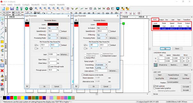Tick speed Default in black layer dialog
The width and height of the screenshot is (193, 103).
(60, 31)
